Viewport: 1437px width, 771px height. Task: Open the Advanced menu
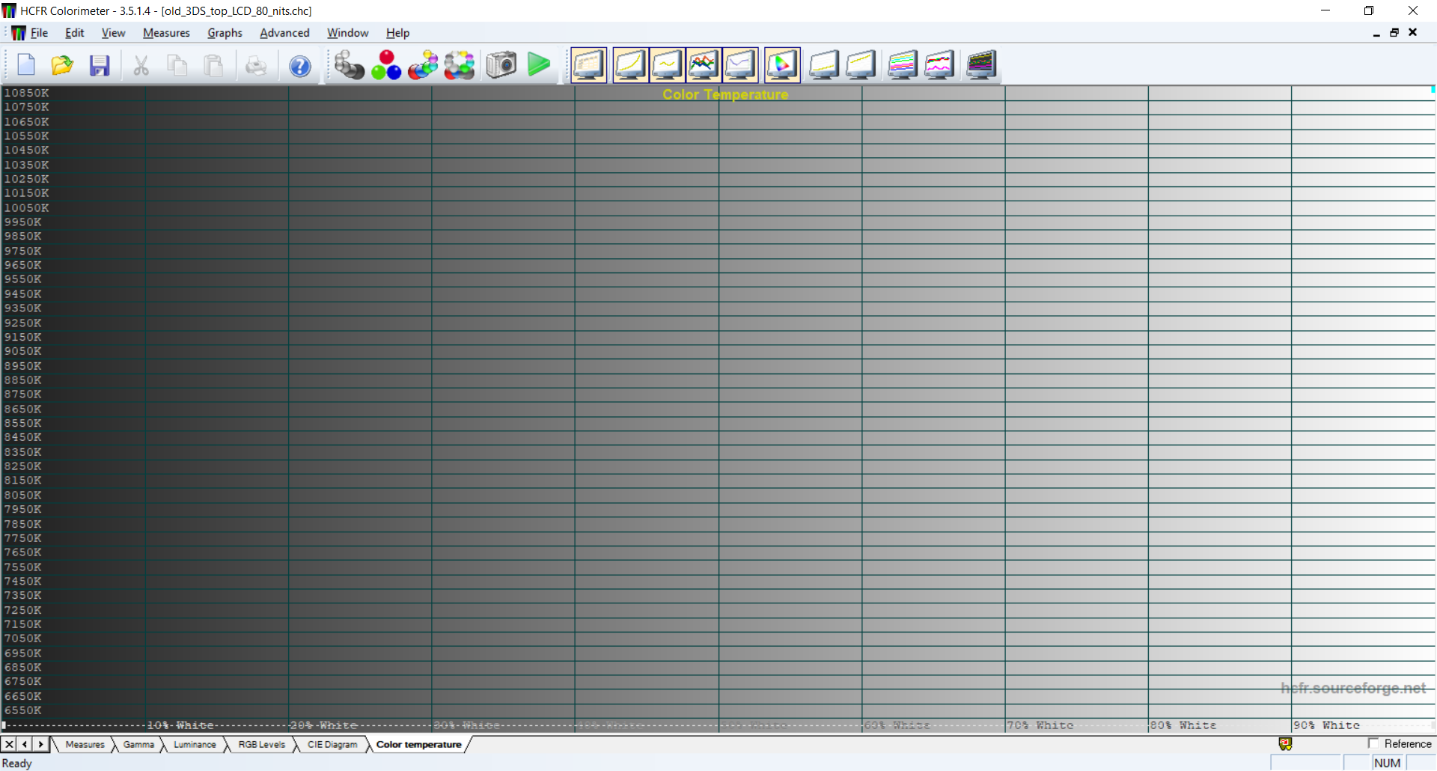[x=284, y=33]
